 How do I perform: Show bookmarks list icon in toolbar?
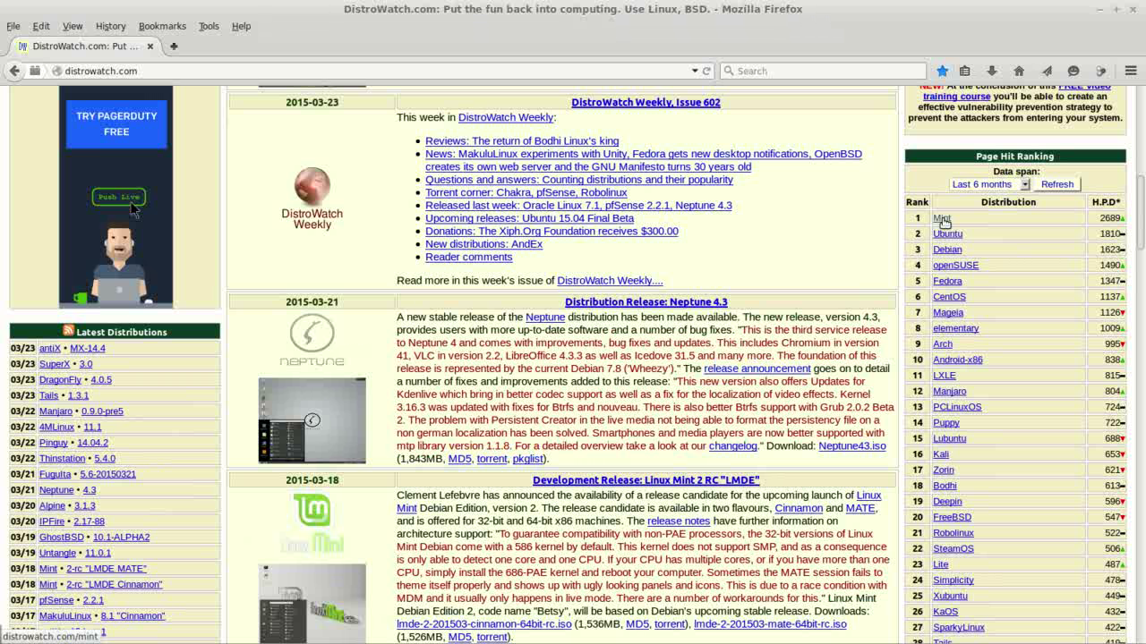click(x=964, y=71)
